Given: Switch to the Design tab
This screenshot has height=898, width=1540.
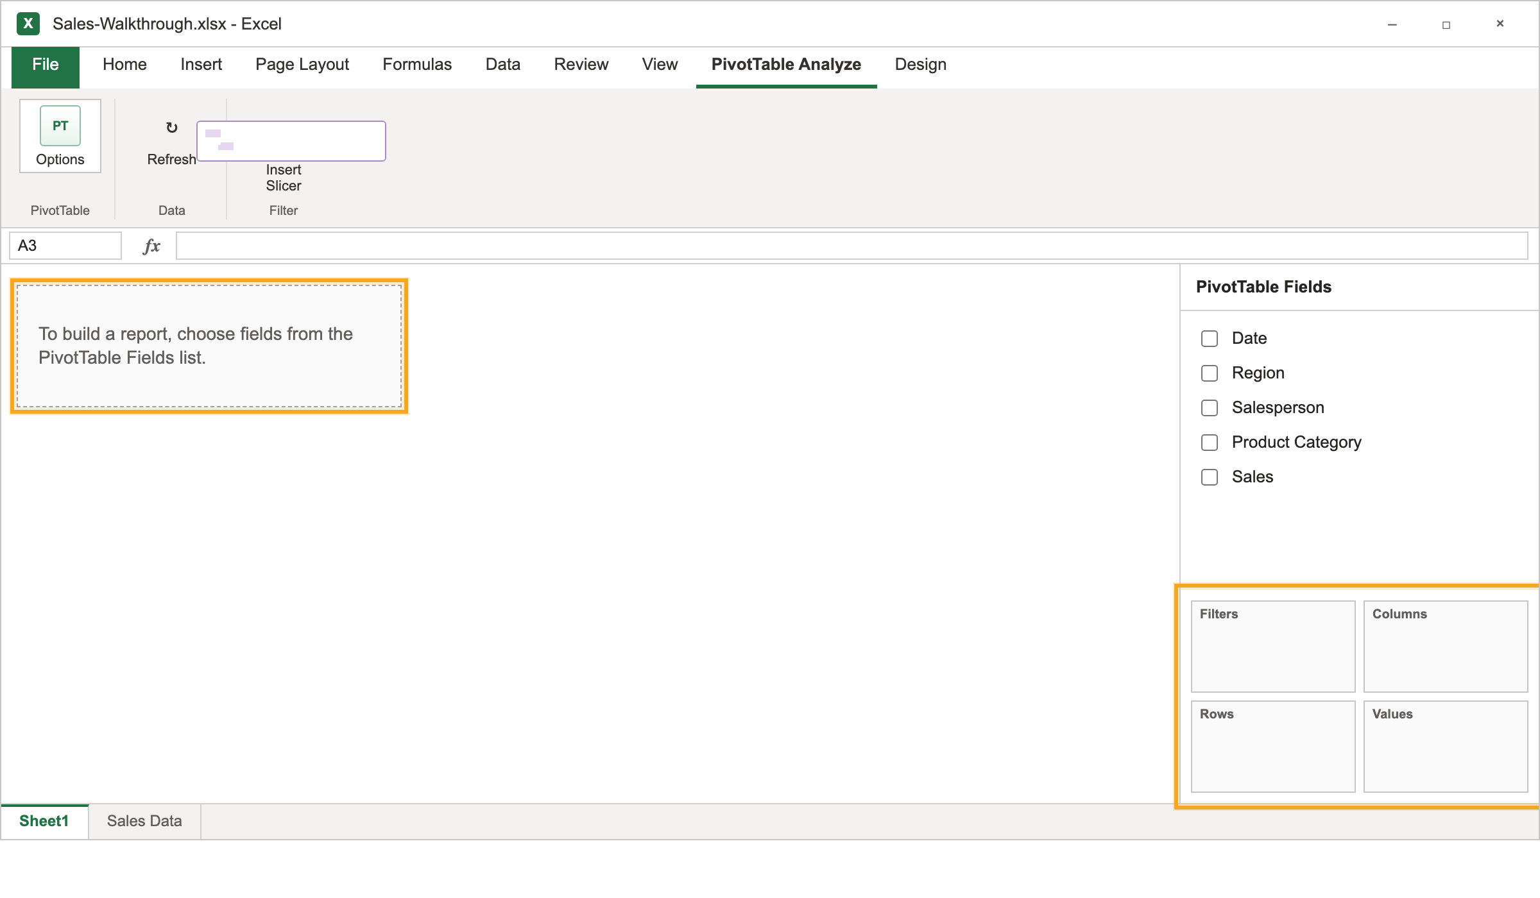Looking at the screenshot, I should tap(921, 65).
